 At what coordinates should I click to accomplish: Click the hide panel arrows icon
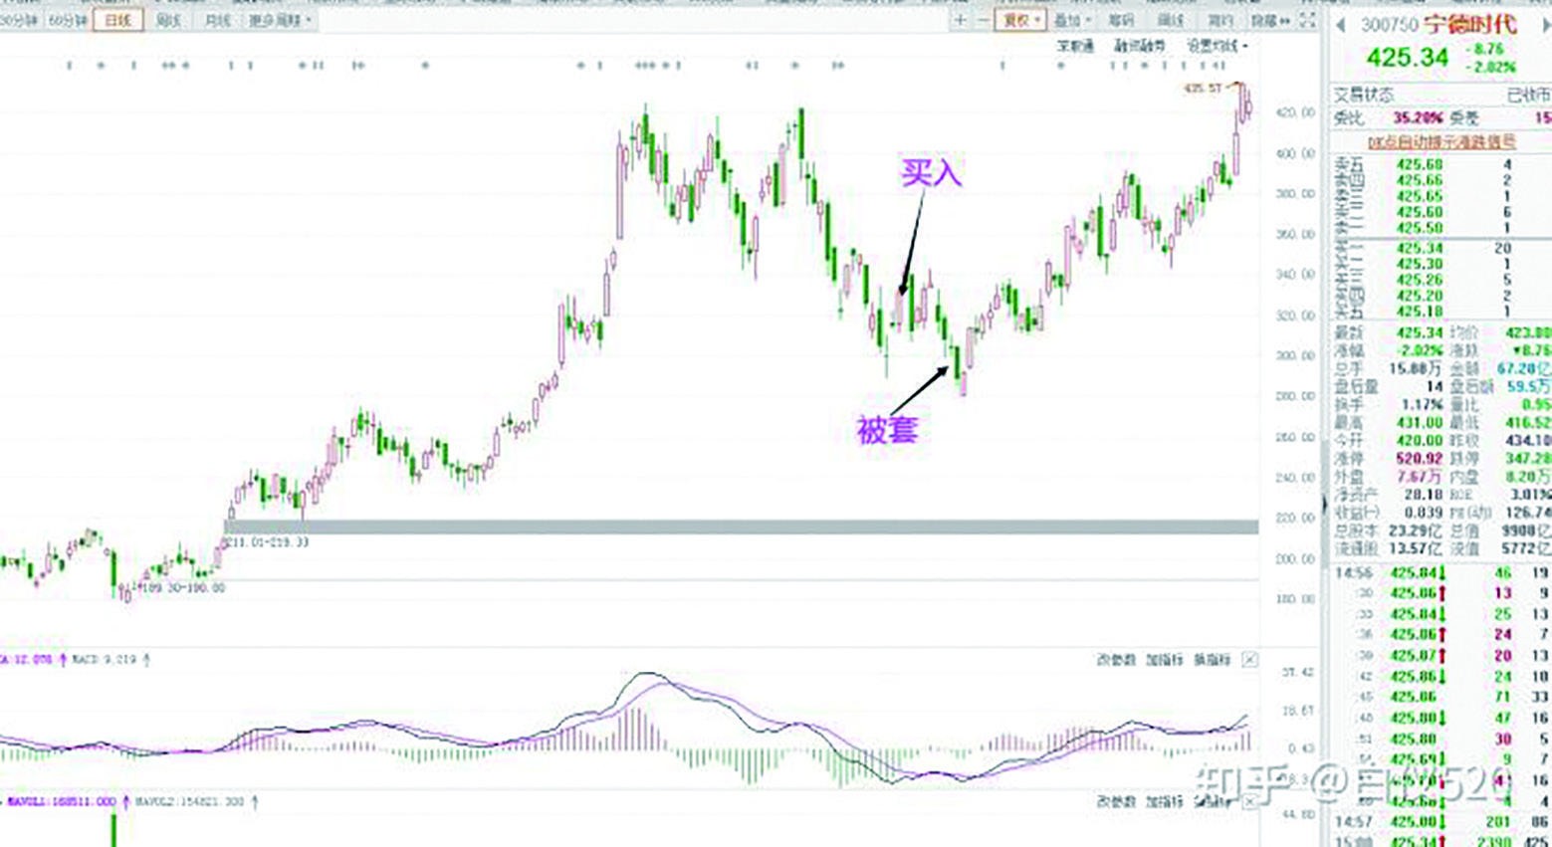tap(1283, 20)
